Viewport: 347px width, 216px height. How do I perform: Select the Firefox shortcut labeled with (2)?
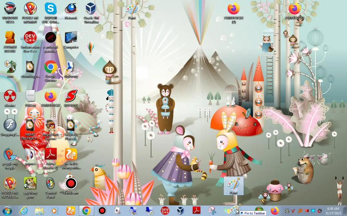[233, 12]
